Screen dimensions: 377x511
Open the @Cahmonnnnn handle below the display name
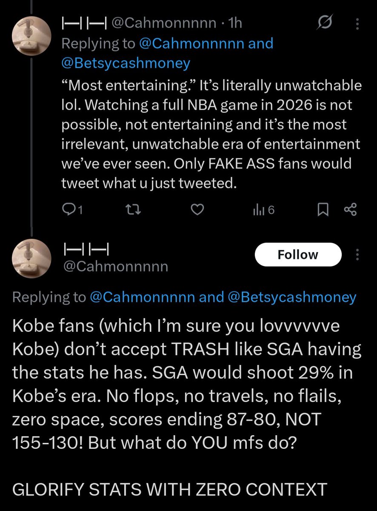pyautogui.click(x=115, y=267)
